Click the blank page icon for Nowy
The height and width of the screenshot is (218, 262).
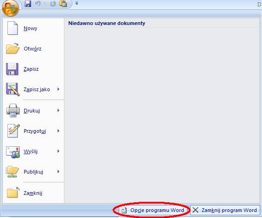tap(13, 28)
